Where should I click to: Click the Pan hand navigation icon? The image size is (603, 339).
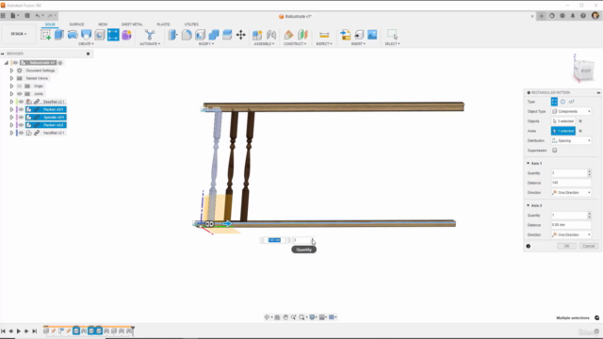[x=285, y=317]
